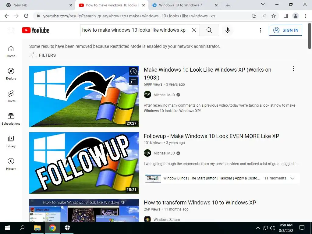Close the New Tab tab
This screenshot has width=312, height=234.
[71, 5]
